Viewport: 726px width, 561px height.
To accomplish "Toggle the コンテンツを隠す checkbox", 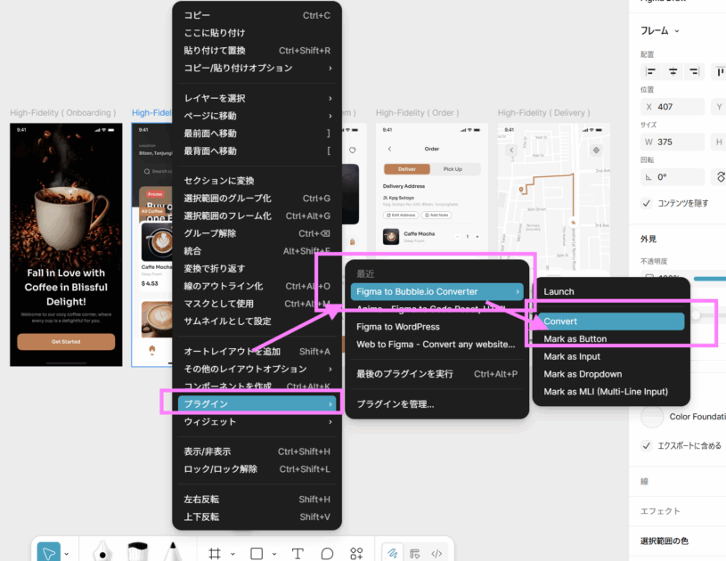I will (x=647, y=203).
